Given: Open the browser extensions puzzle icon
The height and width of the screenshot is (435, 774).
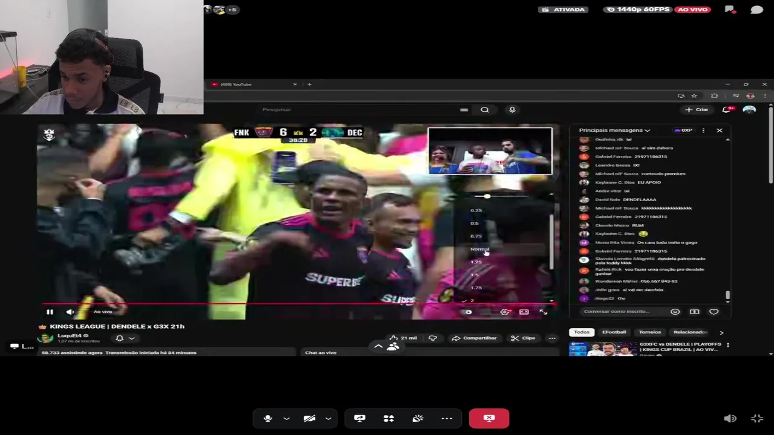Looking at the screenshot, I should tap(715, 95).
